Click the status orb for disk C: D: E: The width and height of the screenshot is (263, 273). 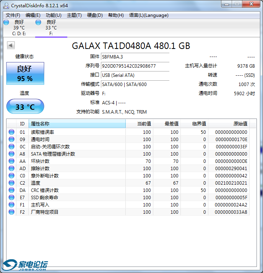pyautogui.click(x=6, y=22)
